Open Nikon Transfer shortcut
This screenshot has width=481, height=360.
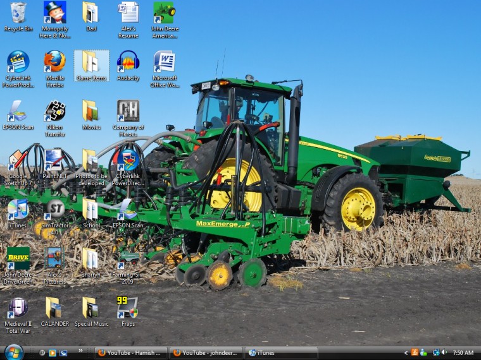[54, 119]
